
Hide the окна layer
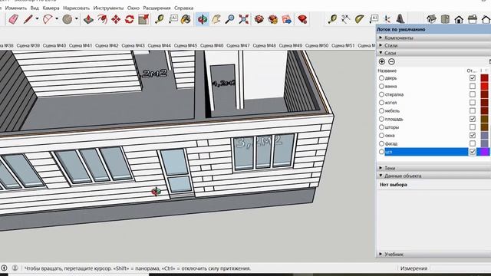coord(473,135)
